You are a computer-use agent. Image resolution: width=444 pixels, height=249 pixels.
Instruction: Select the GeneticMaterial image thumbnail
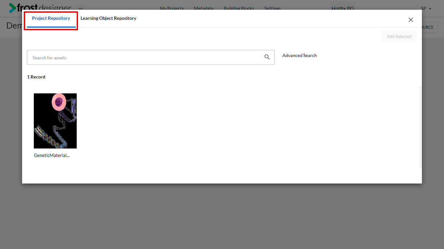[55, 121]
